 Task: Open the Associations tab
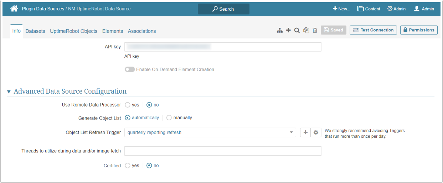coord(142,31)
